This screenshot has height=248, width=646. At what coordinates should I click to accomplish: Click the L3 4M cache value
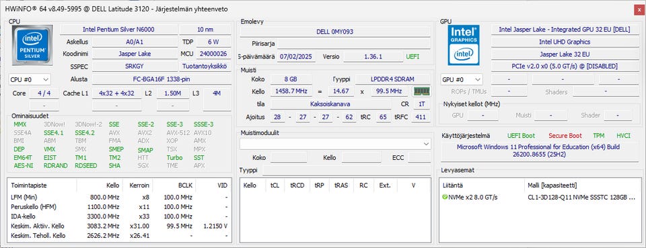[x=217, y=93]
